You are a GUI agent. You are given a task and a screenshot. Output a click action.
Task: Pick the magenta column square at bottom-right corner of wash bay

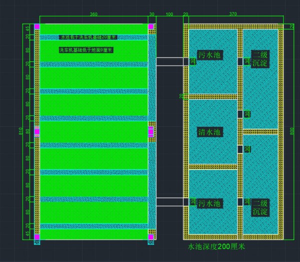pyautogui.click(x=151, y=237)
